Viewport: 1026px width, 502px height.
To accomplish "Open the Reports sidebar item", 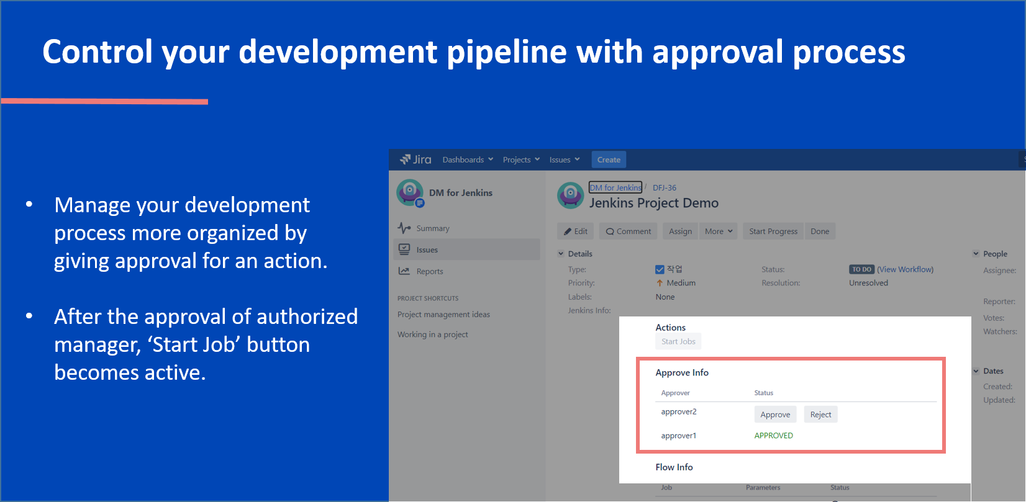I will point(468,271).
